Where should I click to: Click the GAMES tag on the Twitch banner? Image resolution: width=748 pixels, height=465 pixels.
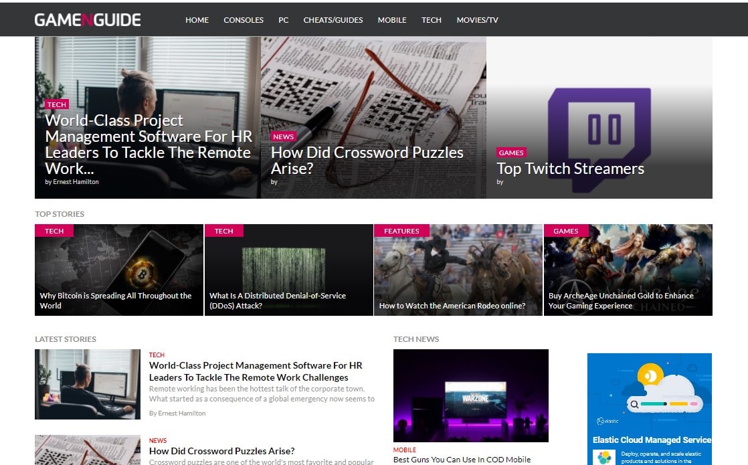511,153
